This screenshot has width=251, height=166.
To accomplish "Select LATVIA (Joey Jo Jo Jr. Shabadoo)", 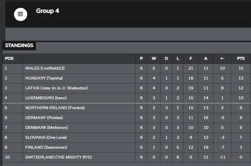I will coord(56,88).
